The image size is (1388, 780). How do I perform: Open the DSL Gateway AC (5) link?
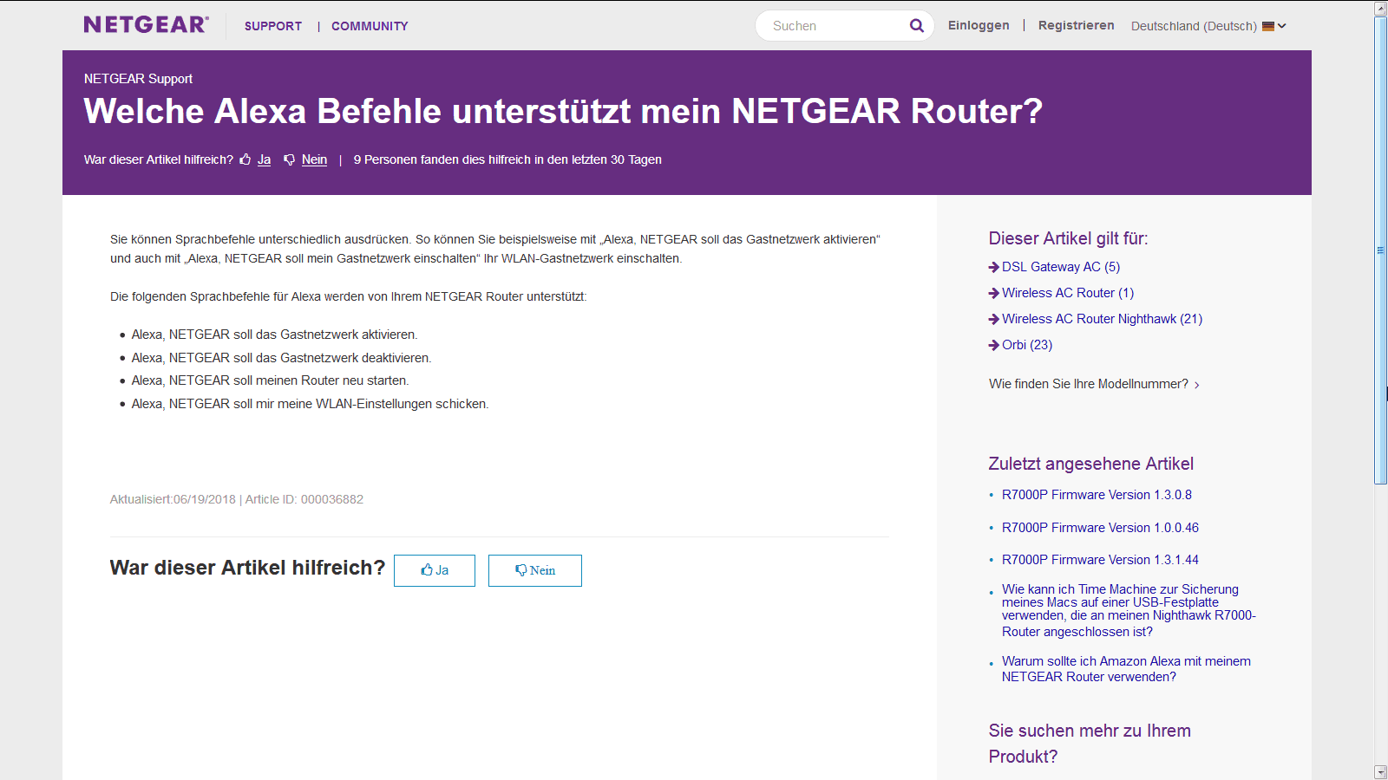[x=1061, y=267]
